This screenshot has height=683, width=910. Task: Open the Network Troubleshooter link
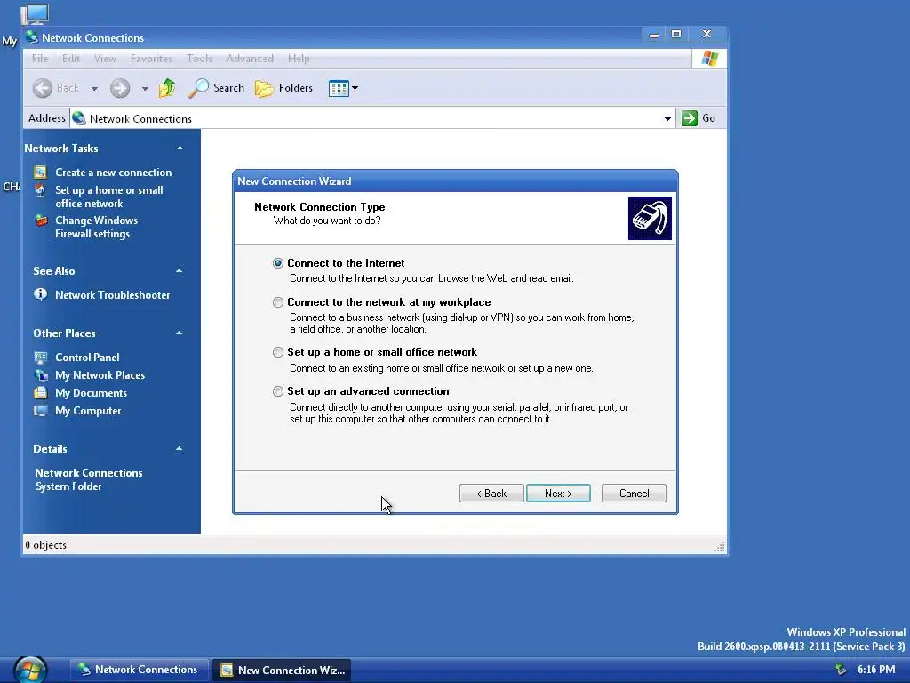click(113, 295)
